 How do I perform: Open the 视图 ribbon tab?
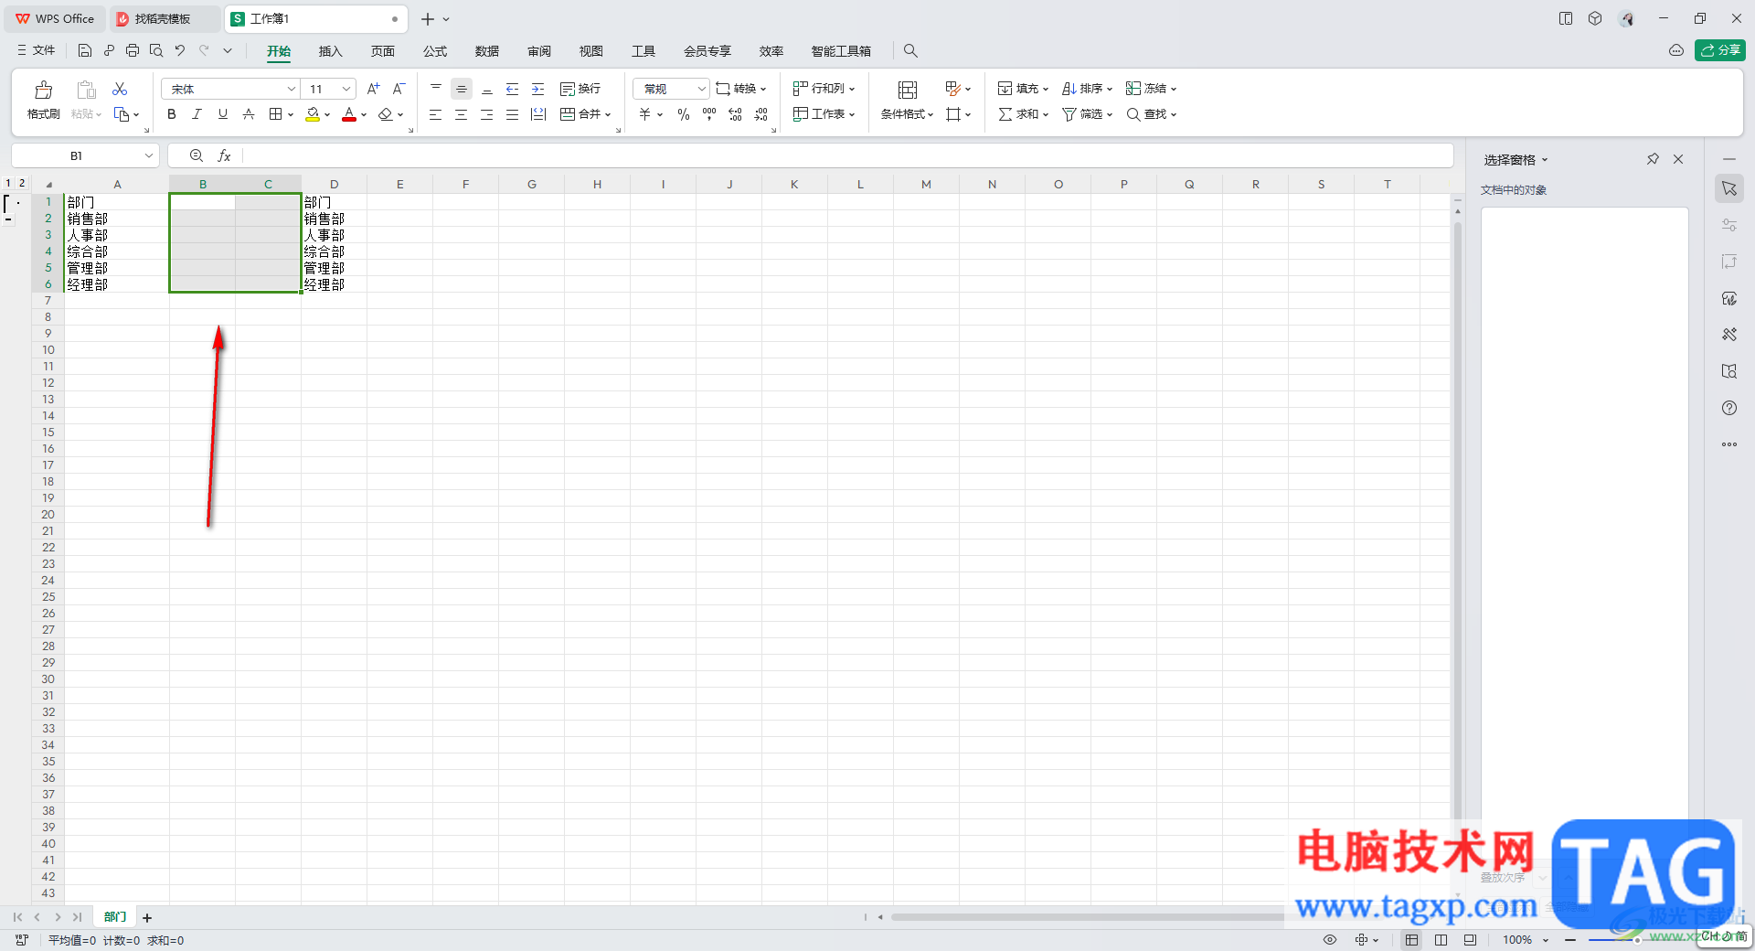tap(591, 51)
